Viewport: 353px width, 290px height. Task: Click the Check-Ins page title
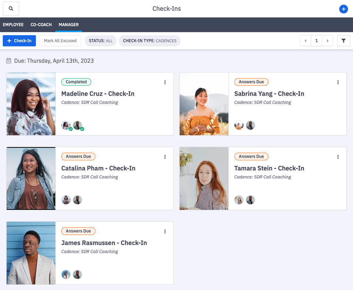(167, 9)
